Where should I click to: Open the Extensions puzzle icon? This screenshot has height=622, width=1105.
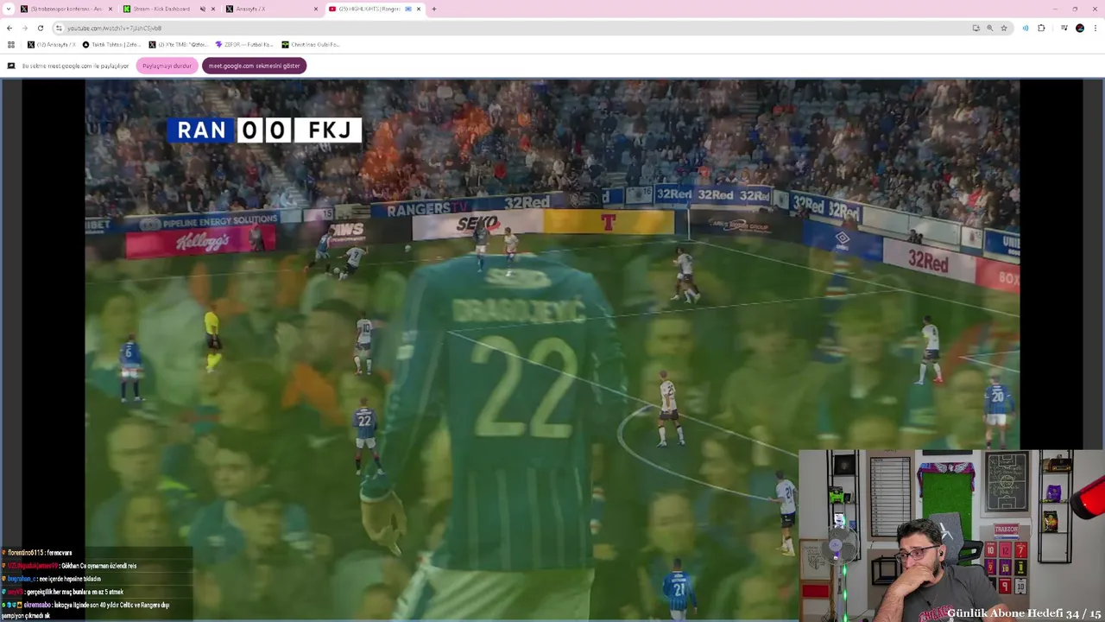click(1041, 28)
